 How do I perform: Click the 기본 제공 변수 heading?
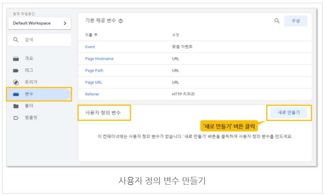click(x=100, y=20)
